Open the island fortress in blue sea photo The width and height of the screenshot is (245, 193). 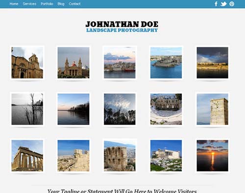[x=166, y=63]
